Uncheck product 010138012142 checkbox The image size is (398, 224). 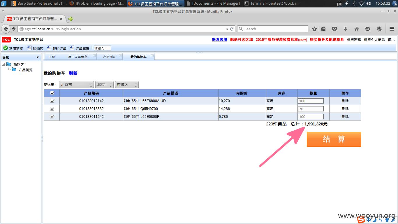pos(52,101)
